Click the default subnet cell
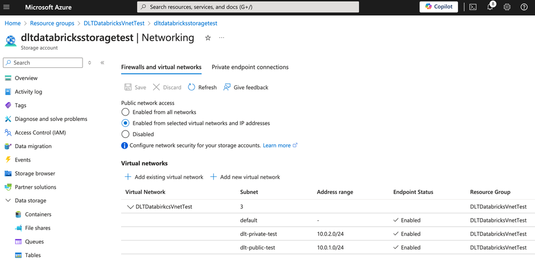The image size is (535, 263). click(x=248, y=220)
